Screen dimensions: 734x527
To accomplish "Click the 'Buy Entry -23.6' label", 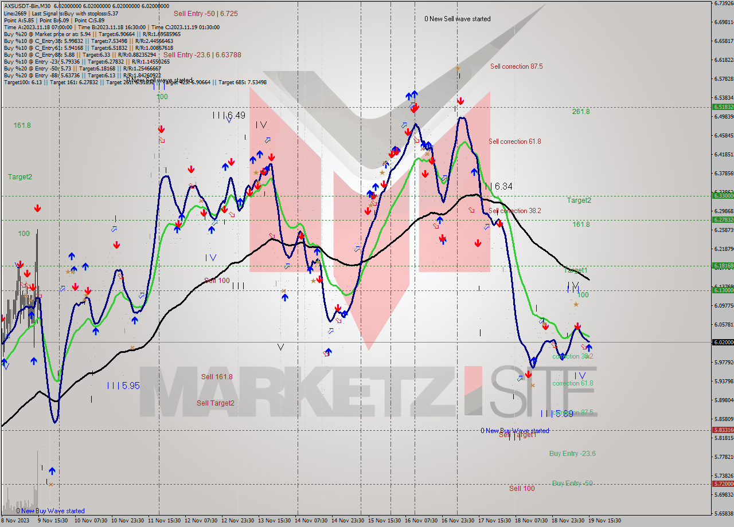I will coord(572,454).
